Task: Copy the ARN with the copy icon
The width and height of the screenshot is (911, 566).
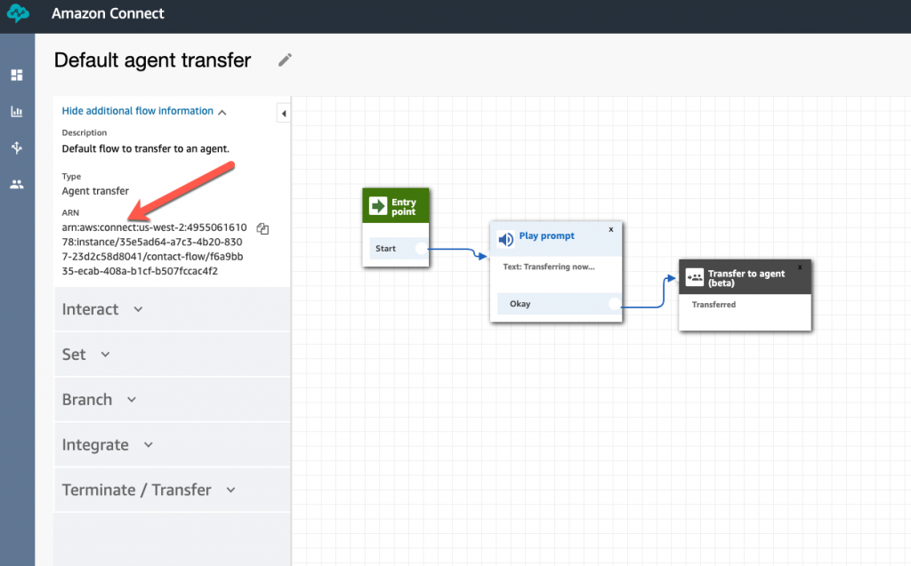Action: click(x=262, y=228)
